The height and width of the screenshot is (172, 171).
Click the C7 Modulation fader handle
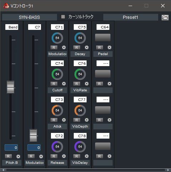pyautogui.click(x=33, y=135)
